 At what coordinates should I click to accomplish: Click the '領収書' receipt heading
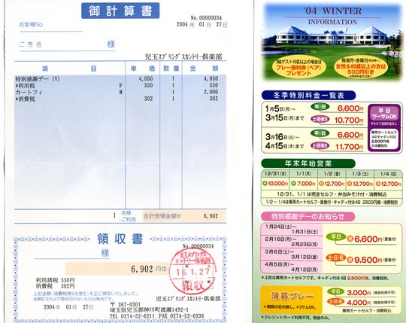[120, 239]
